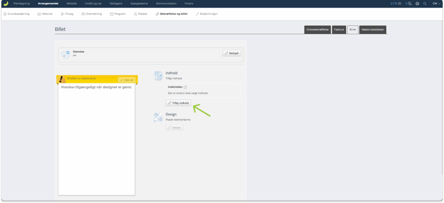Image resolution: width=444 pixels, height=203 pixels.
Task: Activate the ticket with Aktivér button
Action: [x=127, y=80]
